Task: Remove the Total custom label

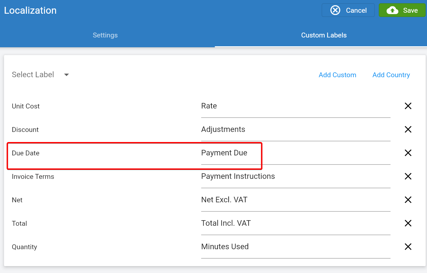Action: [408, 223]
